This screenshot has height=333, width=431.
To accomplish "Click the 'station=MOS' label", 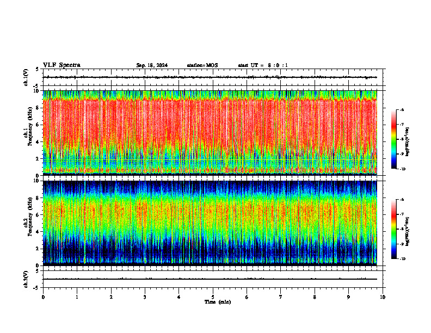I will tap(202, 65).
